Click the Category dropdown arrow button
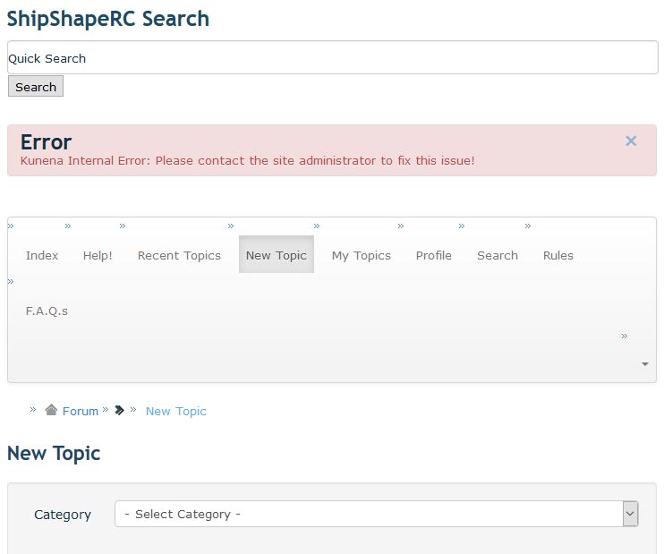664x554 pixels. [630, 514]
